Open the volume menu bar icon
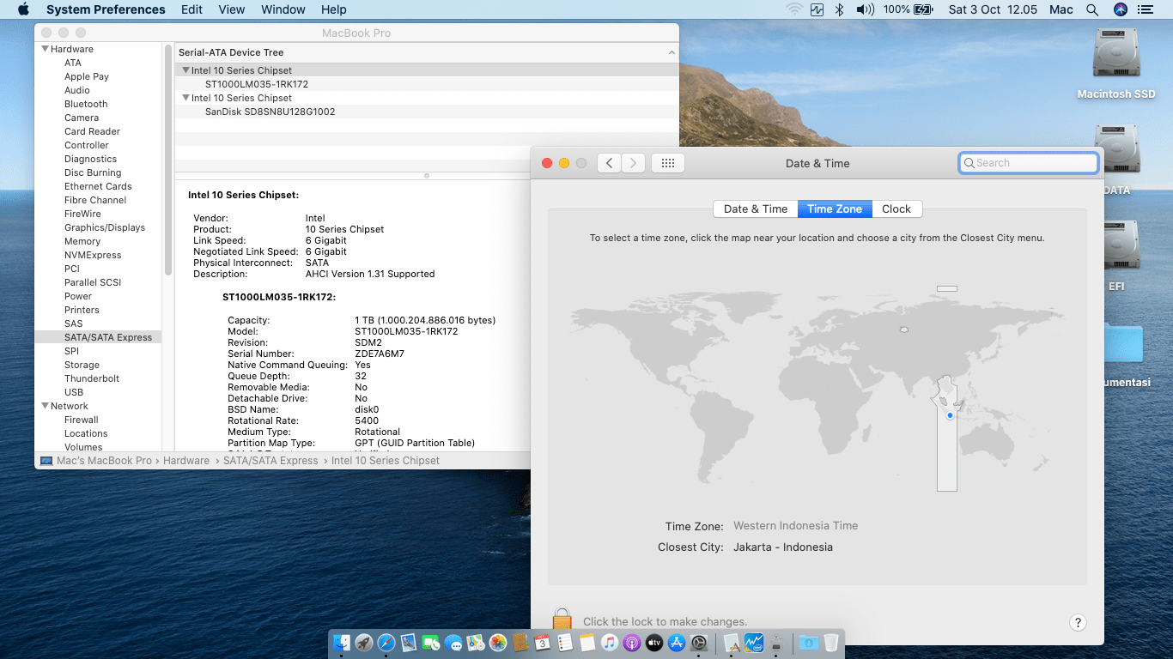The width and height of the screenshot is (1173, 659). pyautogui.click(x=865, y=9)
